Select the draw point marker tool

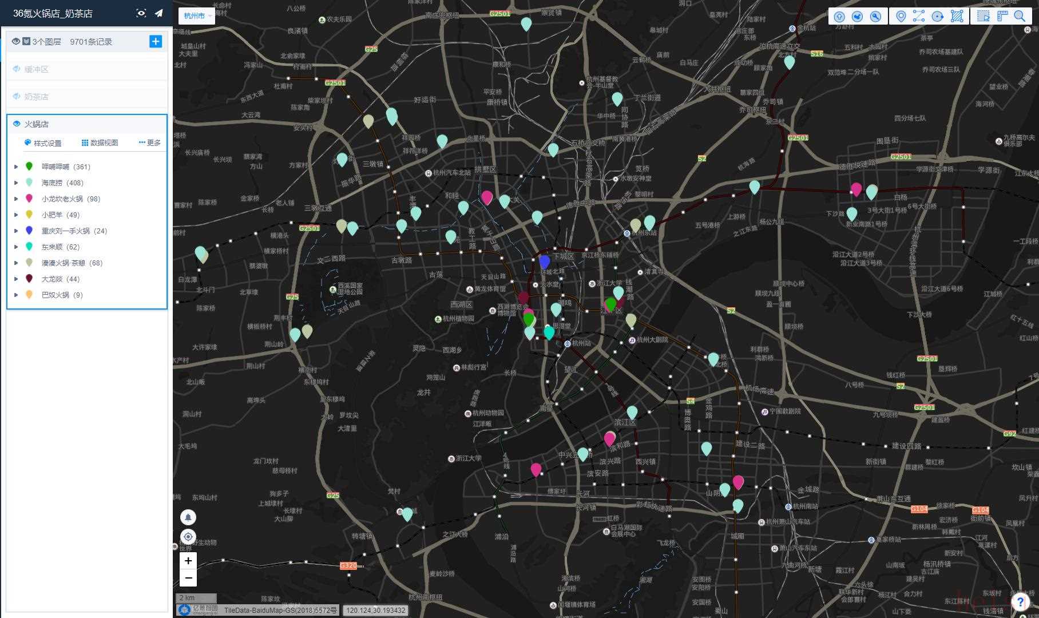pos(901,16)
